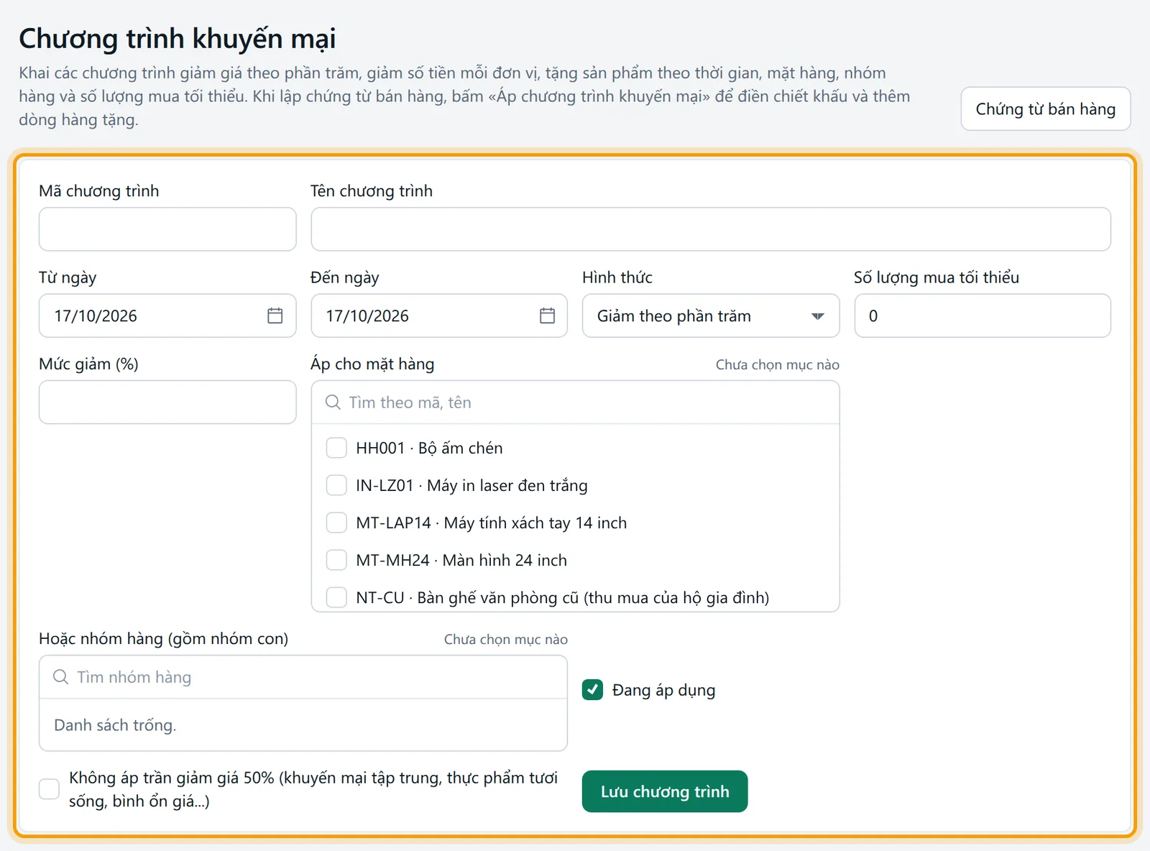Click the NT-CU · Bàn ghế văn phòng cũ label
Screen dimensions: 1150x851
click(562, 597)
